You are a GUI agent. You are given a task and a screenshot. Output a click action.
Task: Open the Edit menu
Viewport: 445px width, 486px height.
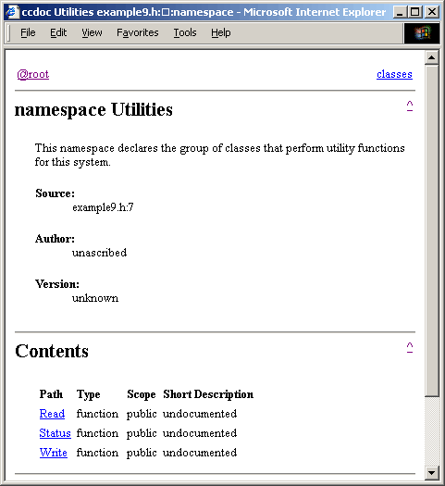(58, 32)
